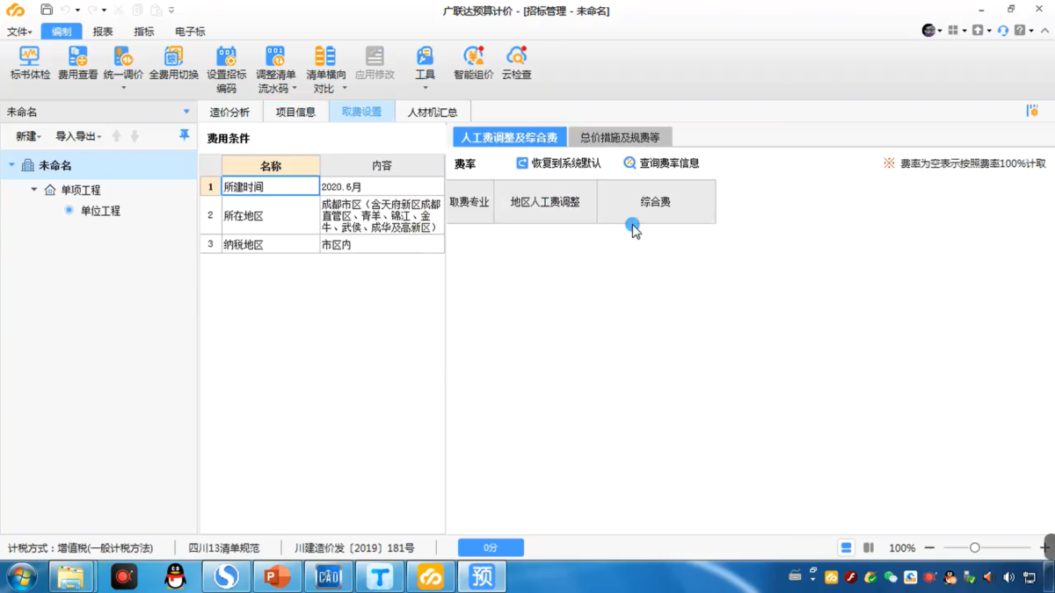Click the save icon in title bar
The width and height of the screenshot is (1055, 593).
pos(46,10)
